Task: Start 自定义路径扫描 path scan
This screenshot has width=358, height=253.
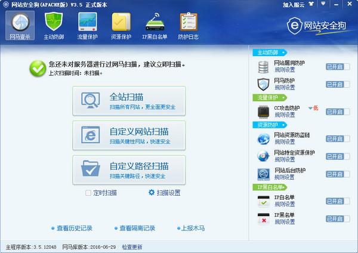Action: [x=129, y=170]
